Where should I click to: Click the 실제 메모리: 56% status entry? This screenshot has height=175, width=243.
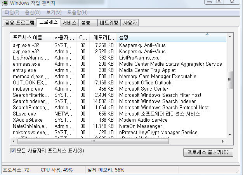pyautogui.click(x=106, y=170)
